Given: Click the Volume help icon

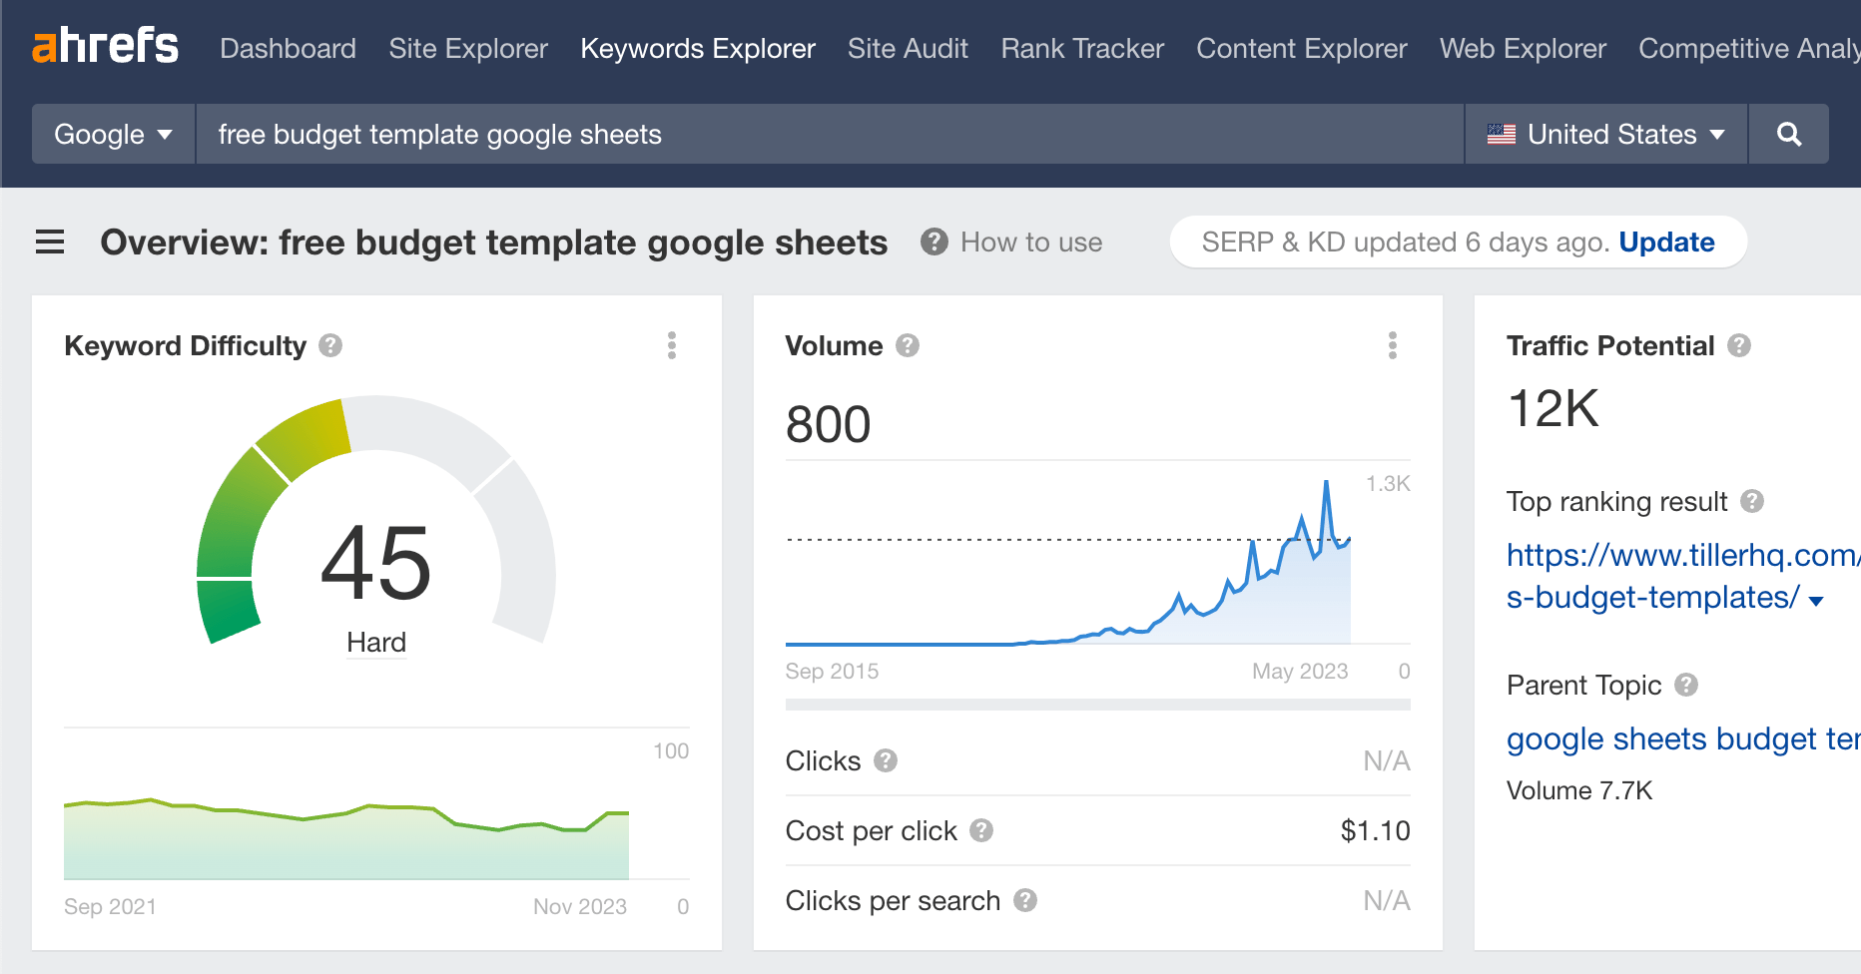Looking at the screenshot, I should tap(908, 346).
